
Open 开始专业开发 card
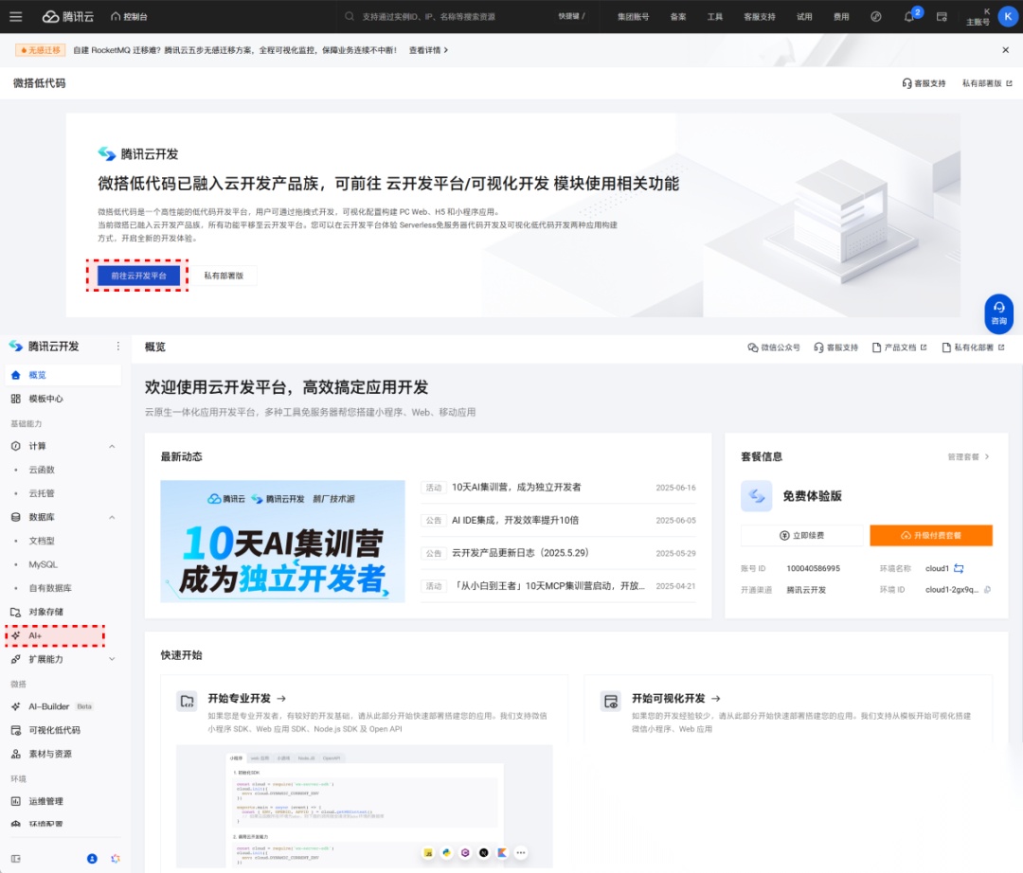point(247,698)
